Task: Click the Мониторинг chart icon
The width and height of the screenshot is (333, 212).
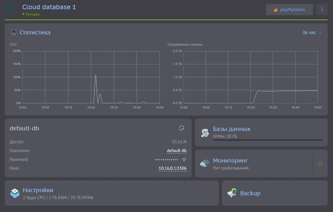Action: click(x=205, y=164)
